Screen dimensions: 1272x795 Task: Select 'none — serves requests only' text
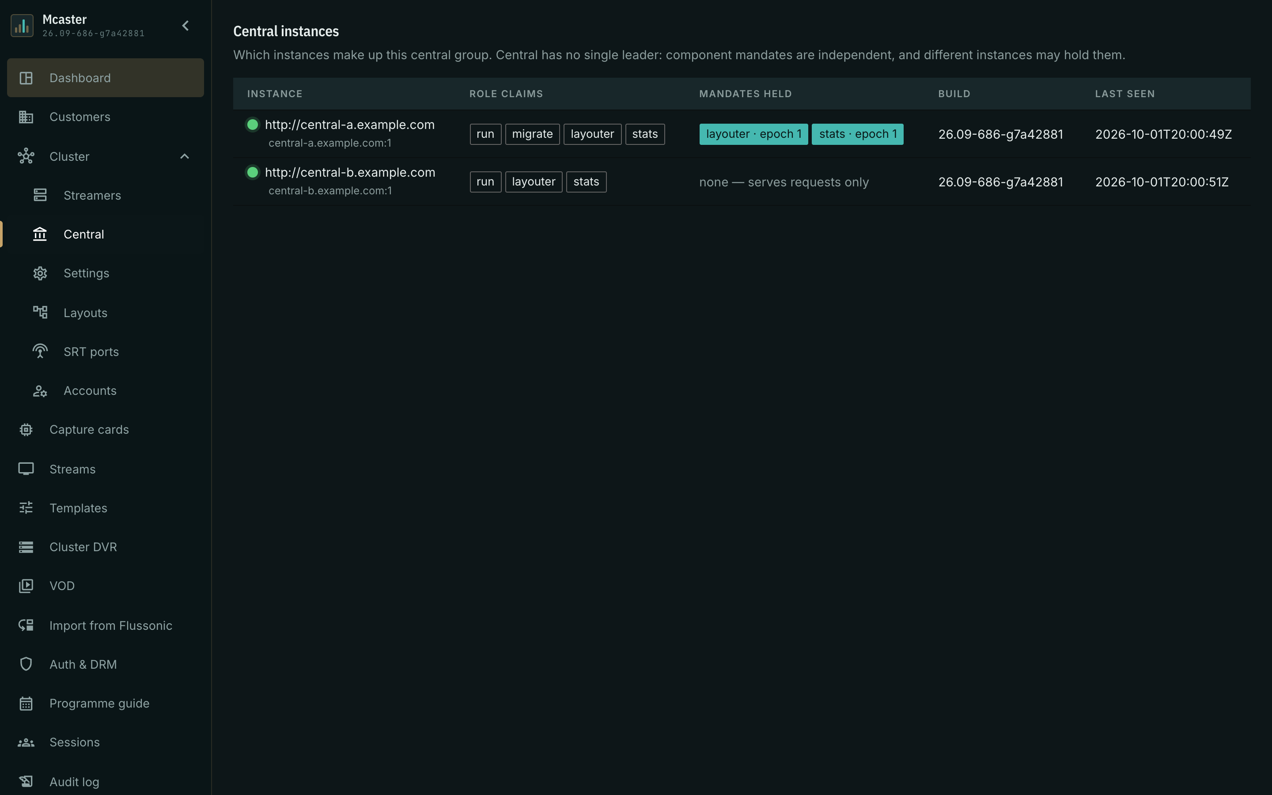coord(784,182)
